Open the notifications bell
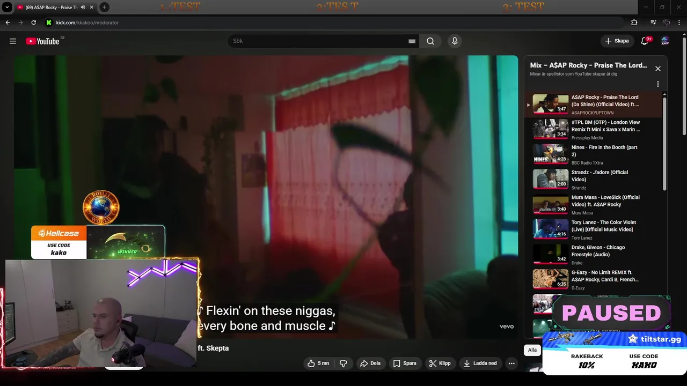This screenshot has height=386, width=687. 645,41
